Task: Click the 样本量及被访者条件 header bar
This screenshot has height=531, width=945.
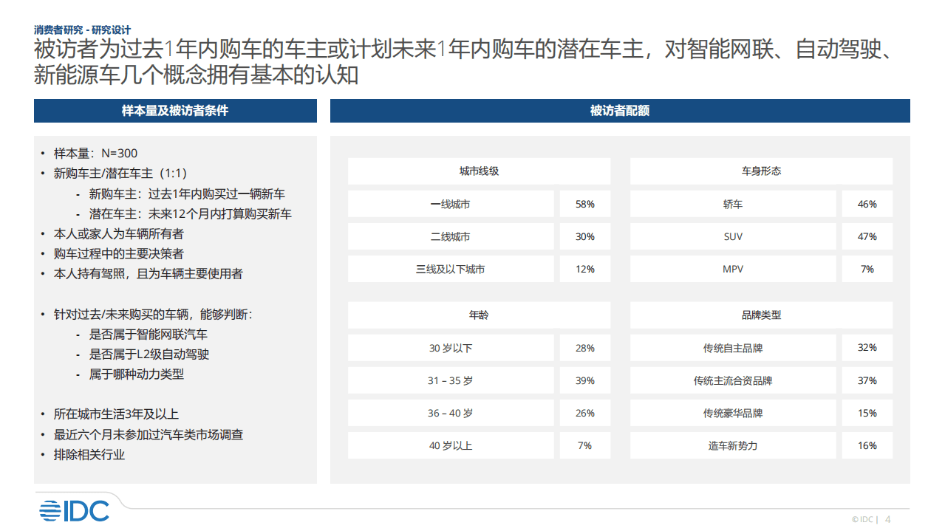Action: coord(174,111)
